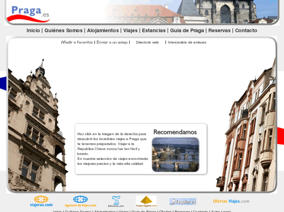Screen dimensions: 284x212
Task: Open Reservas in top navigation
Action: (219, 30)
